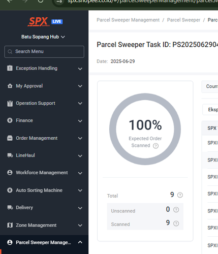Click help icon next to Scanned count
Screen dimensions: 218x254
pos(176,224)
